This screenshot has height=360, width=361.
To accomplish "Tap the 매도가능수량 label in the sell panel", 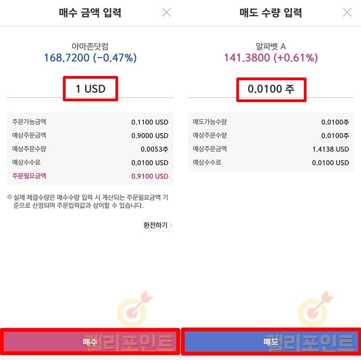I will (x=210, y=122).
